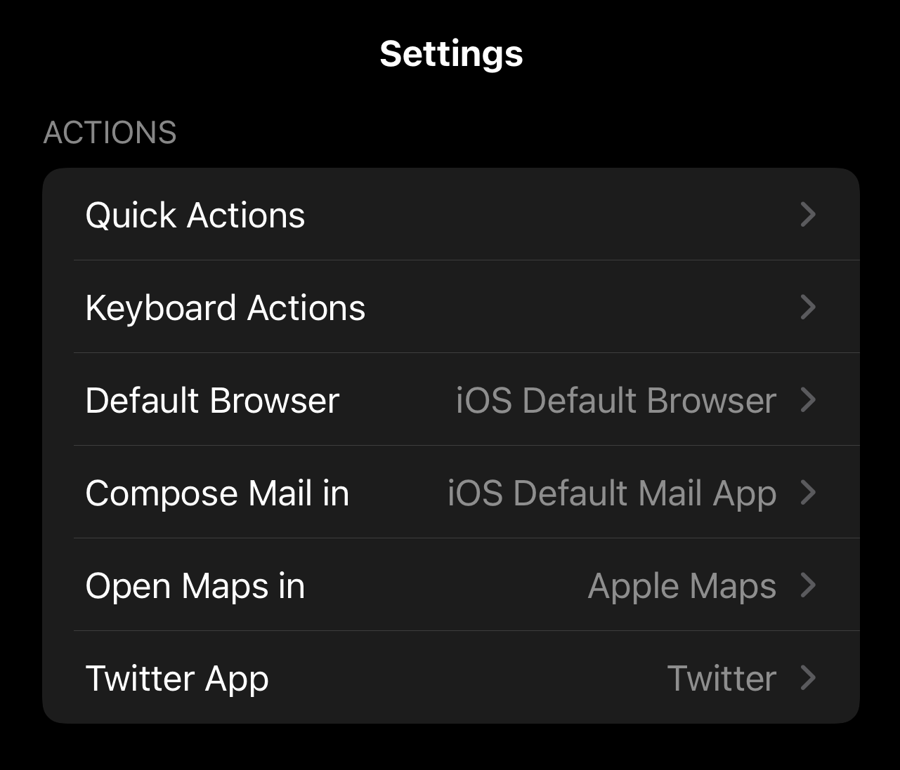Tap the ACTIONS section header
The image size is (900, 770).
110,133
